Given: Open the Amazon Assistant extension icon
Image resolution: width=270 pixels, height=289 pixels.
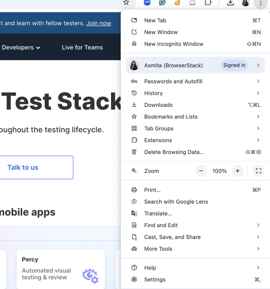Looking at the screenshot, I should point(177,3).
